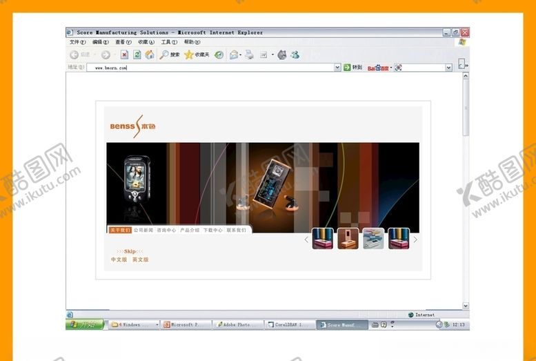Open Favorites (收藏夹) star button
Screen dimensions: 536x361
[x=196, y=55]
